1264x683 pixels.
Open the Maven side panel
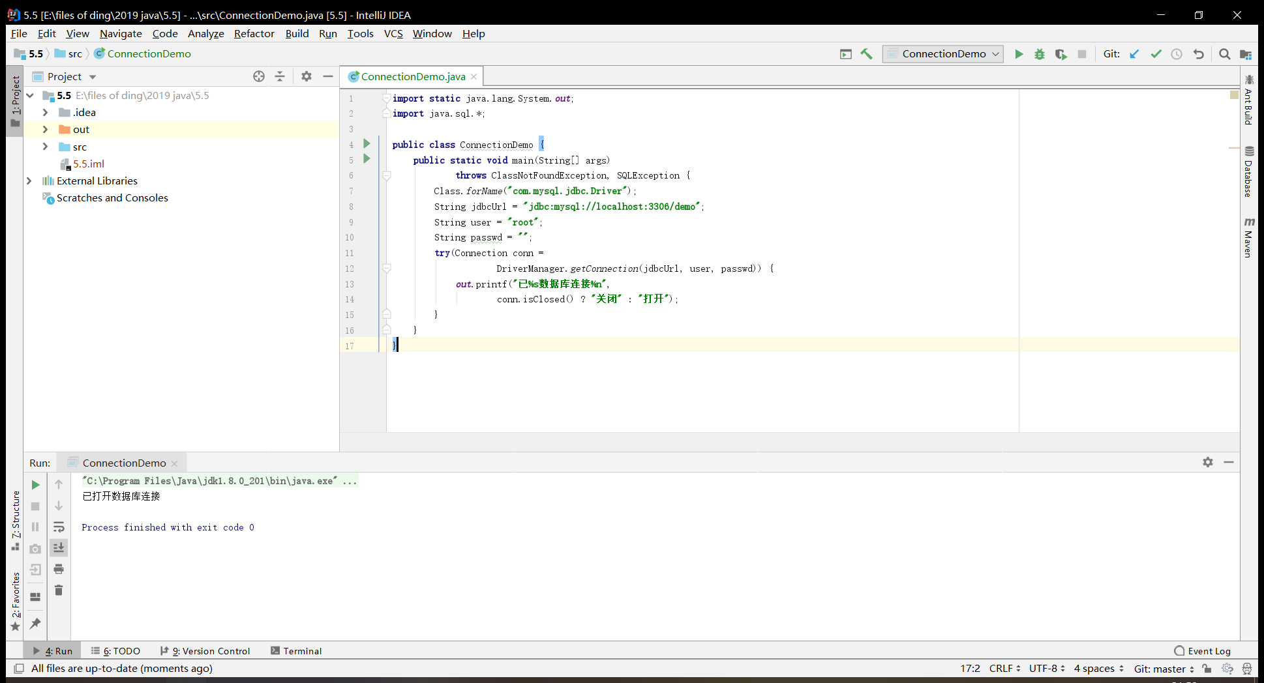click(1248, 237)
